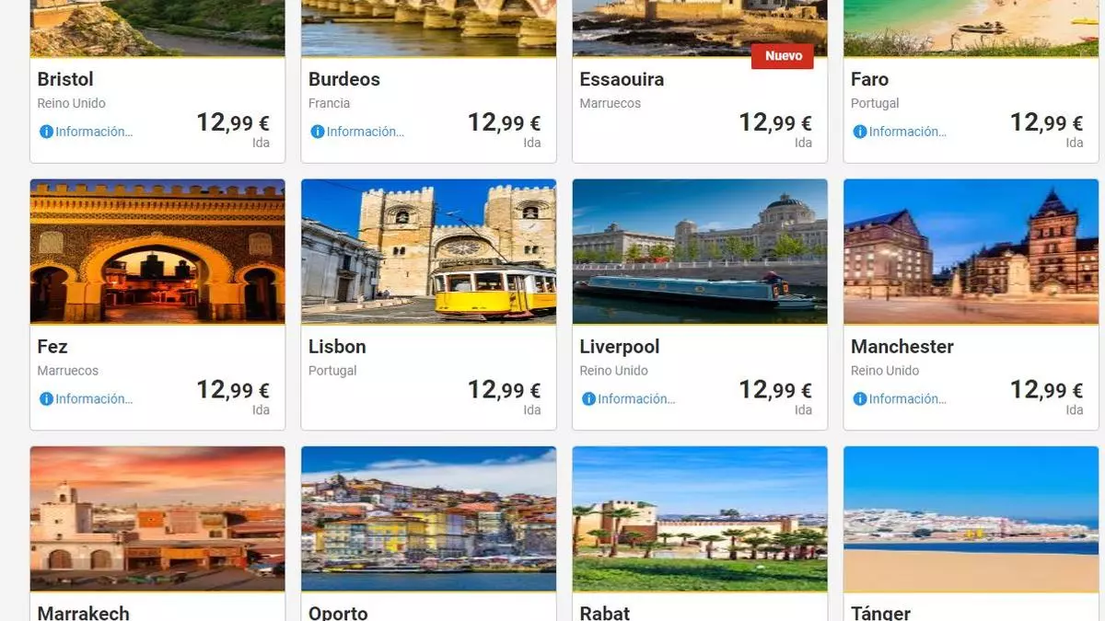Viewport: 1105px width, 621px height.
Task: Select the Fez archway photo
Action: point(157,251)
